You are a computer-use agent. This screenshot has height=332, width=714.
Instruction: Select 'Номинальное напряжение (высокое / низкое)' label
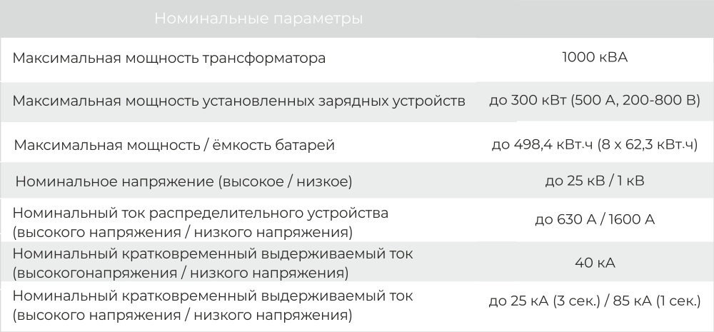pos(184,181)
